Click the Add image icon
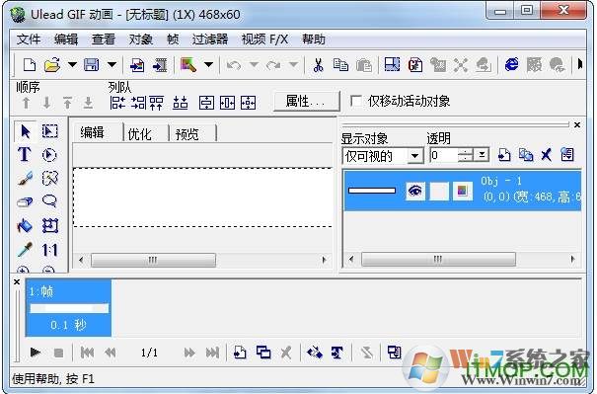The height and width of the screenshot is (394, 597). pyautogui.click(x=137, y=65)
